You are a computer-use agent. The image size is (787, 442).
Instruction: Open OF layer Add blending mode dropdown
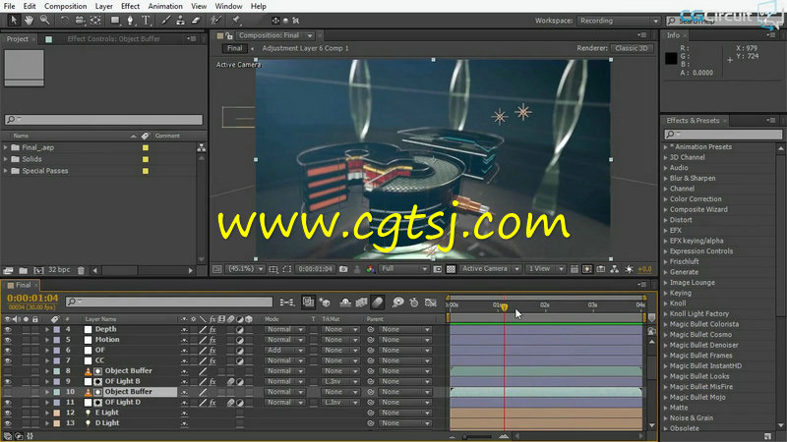[284, 351]
